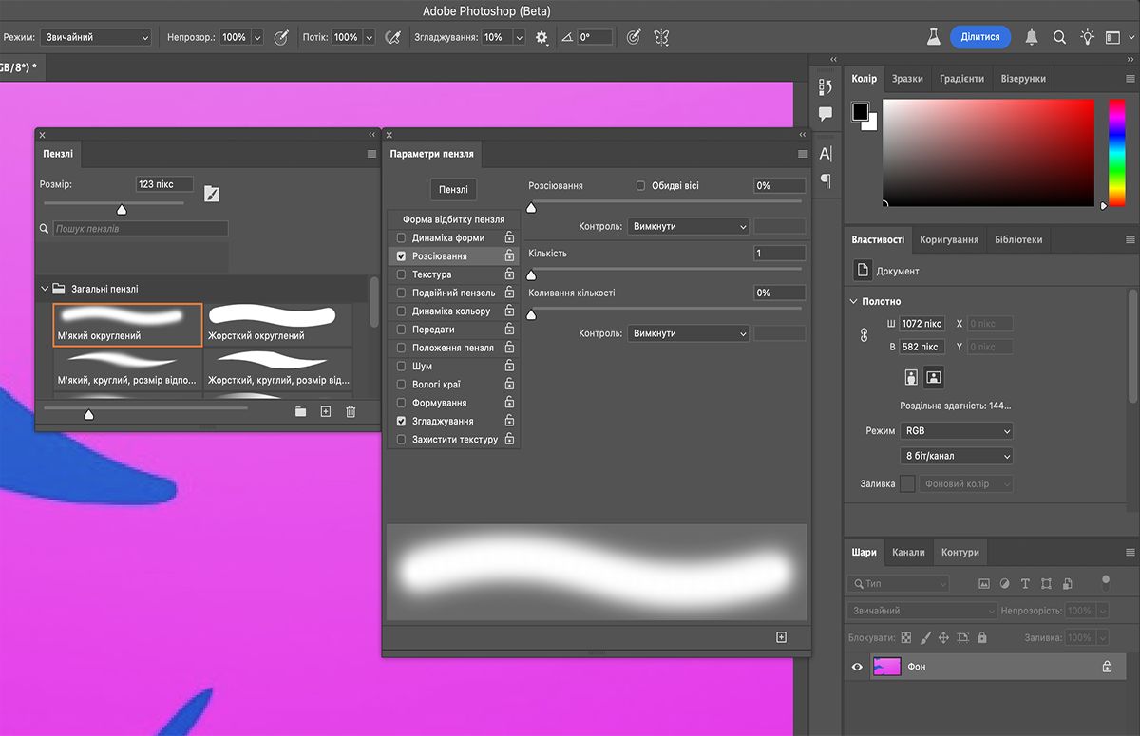Uncheck the Розсіювання option
This screenshot has height=736, width=1140.
tap(401, 256)
